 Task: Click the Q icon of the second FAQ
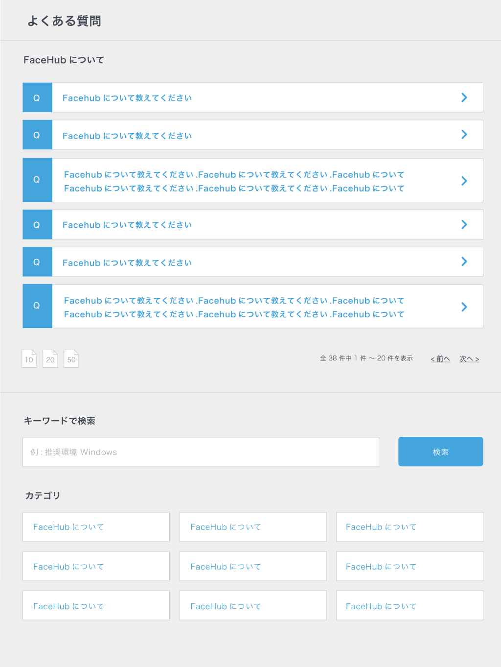[37, 135]
